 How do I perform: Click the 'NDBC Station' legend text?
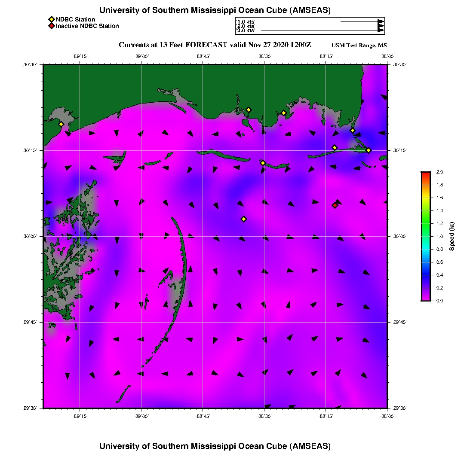coord(76,19)
